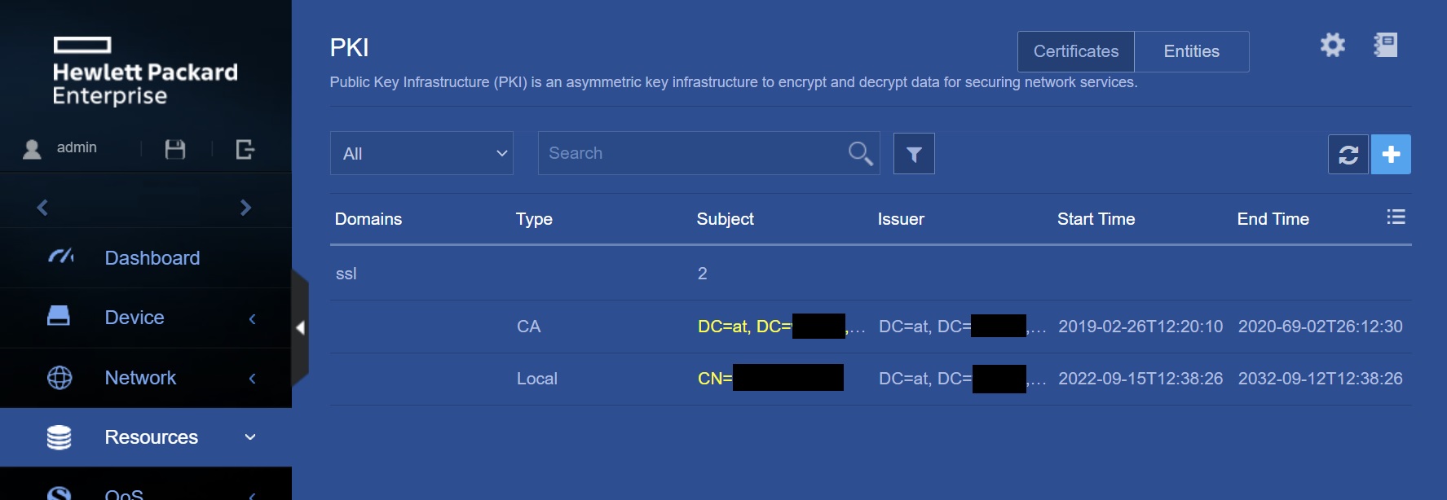Click the left navigation arrow in sidebar
Image resolution: width=1447 pixels, height=500 pixels.
click(x=42, y=208)
